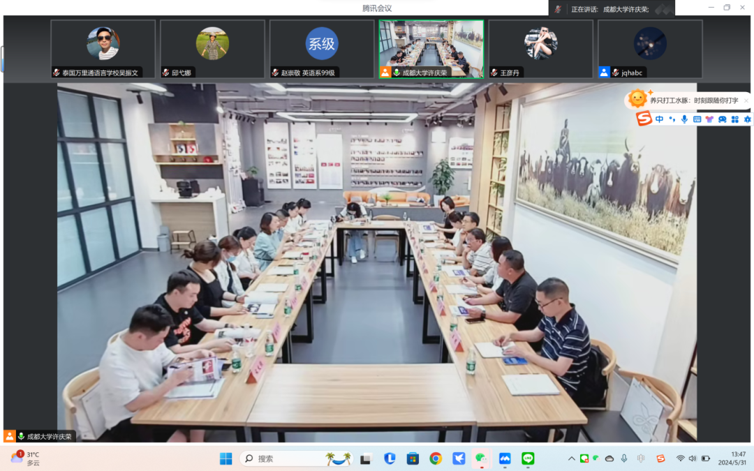Viewport: 754px width, 471px height.
Task: Open the Sogou skin shop shirt icon
Action: 709,119
